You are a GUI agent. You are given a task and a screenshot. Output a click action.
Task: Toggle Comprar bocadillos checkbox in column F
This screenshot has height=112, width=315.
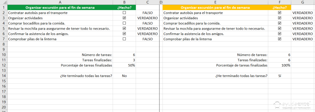pos(279,23)
